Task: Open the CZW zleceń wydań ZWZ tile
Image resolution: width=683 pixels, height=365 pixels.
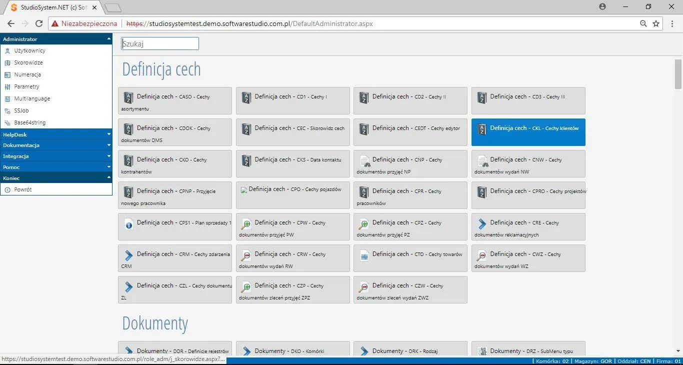Action: coord(410,289)
